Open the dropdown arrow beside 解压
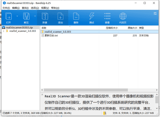This screenshot has width=160, height=117. (35, 16)
